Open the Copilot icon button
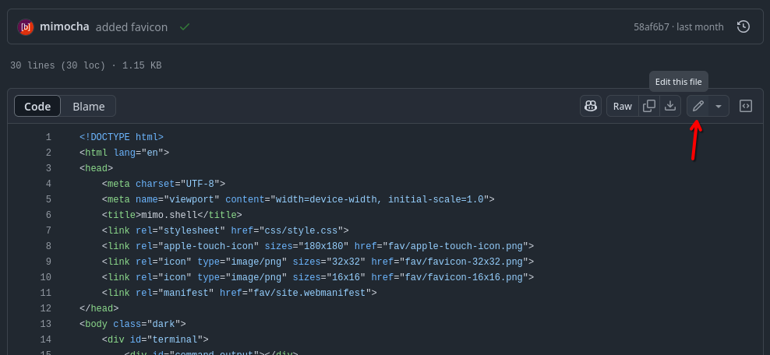Image resolution: width=770 pixels, height=355 pixels. click(591, 106)
